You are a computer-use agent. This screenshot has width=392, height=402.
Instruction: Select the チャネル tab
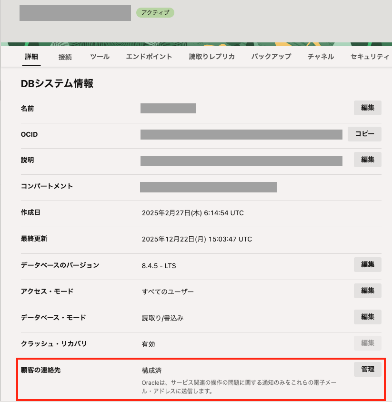click(321, 57)
